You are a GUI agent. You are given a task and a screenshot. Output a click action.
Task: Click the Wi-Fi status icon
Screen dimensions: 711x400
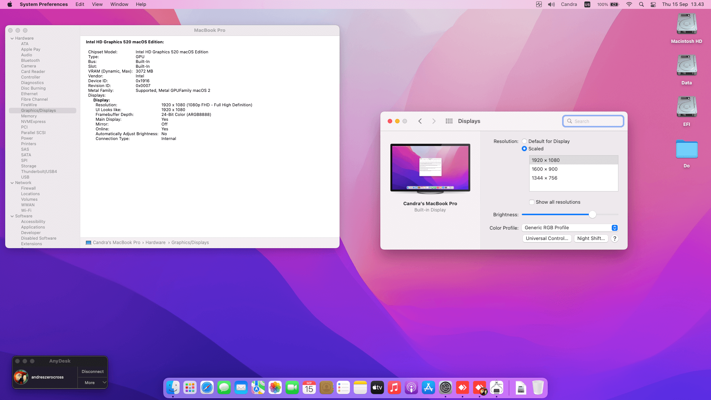[629, 4]
